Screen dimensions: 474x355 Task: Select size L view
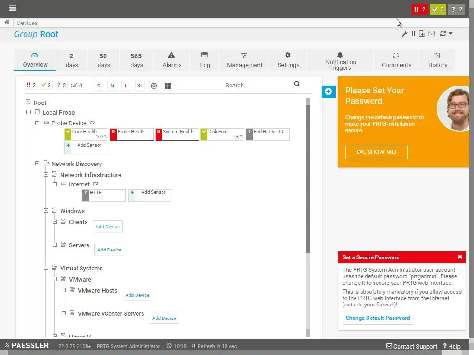126,86
